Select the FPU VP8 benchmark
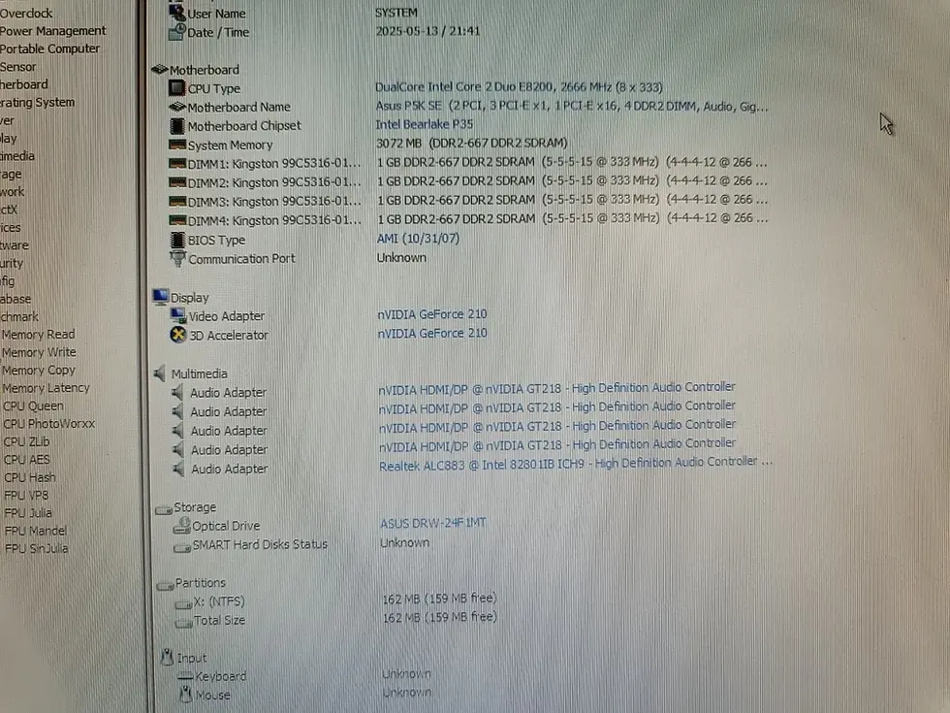The height and width of the screenshot is (713, 950). pos(26,495)
